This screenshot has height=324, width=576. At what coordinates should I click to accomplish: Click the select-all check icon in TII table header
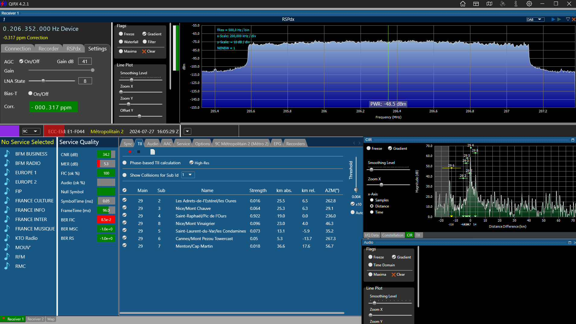125,190
